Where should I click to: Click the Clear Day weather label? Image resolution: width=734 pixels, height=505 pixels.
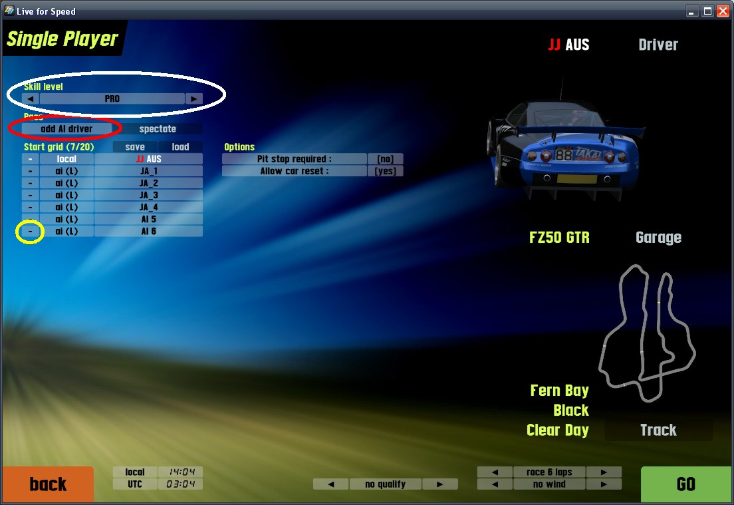pyautogui.click(x=558, y=430)
